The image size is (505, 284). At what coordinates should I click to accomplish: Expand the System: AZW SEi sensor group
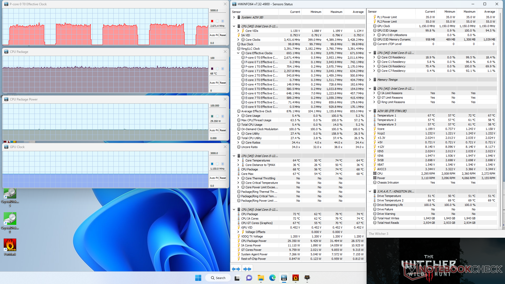pos(234,17)
